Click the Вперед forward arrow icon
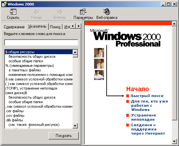This screenshot has width=179, height=146. pos(60,12)
